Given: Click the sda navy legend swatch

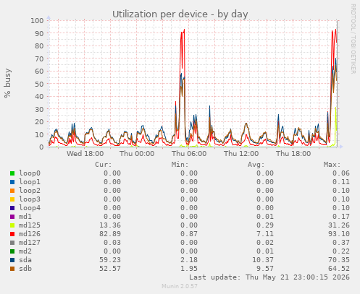Looking at the screenshot, I should tap(12, 260).
